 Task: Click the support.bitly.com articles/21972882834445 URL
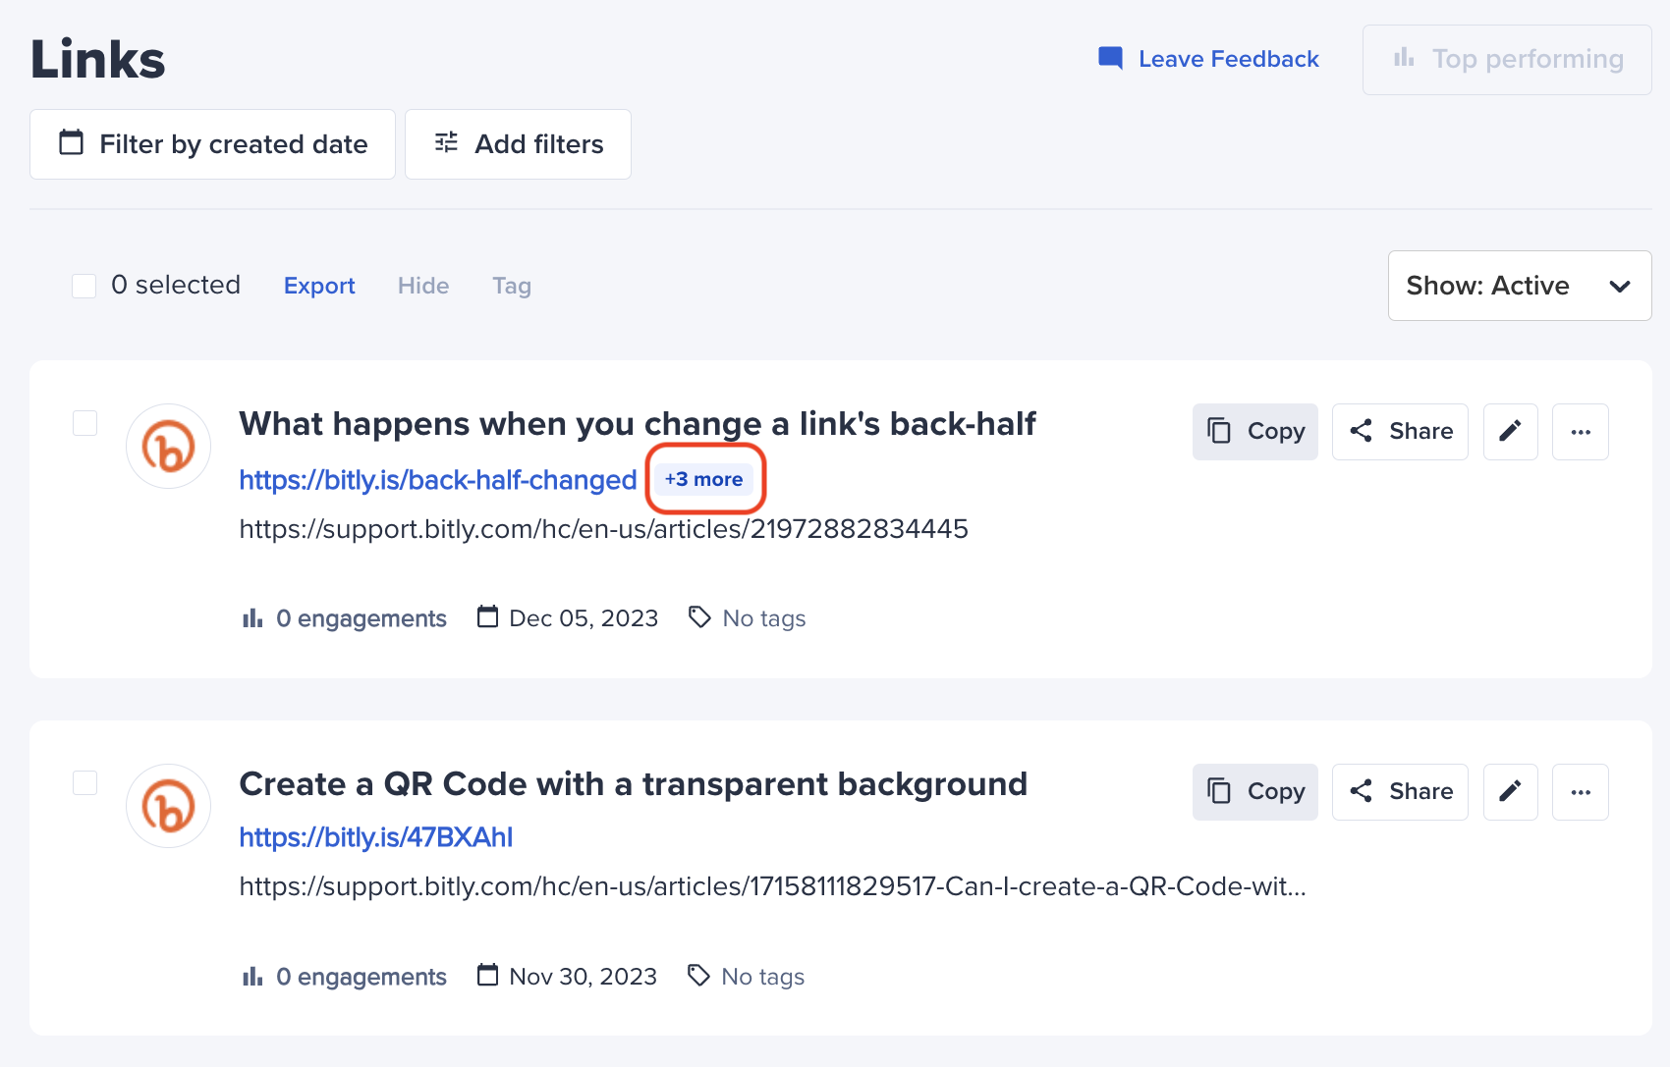pos(604,529)
